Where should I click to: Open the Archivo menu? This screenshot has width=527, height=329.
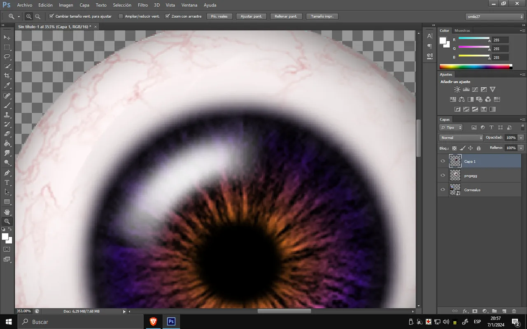point(25,5)
